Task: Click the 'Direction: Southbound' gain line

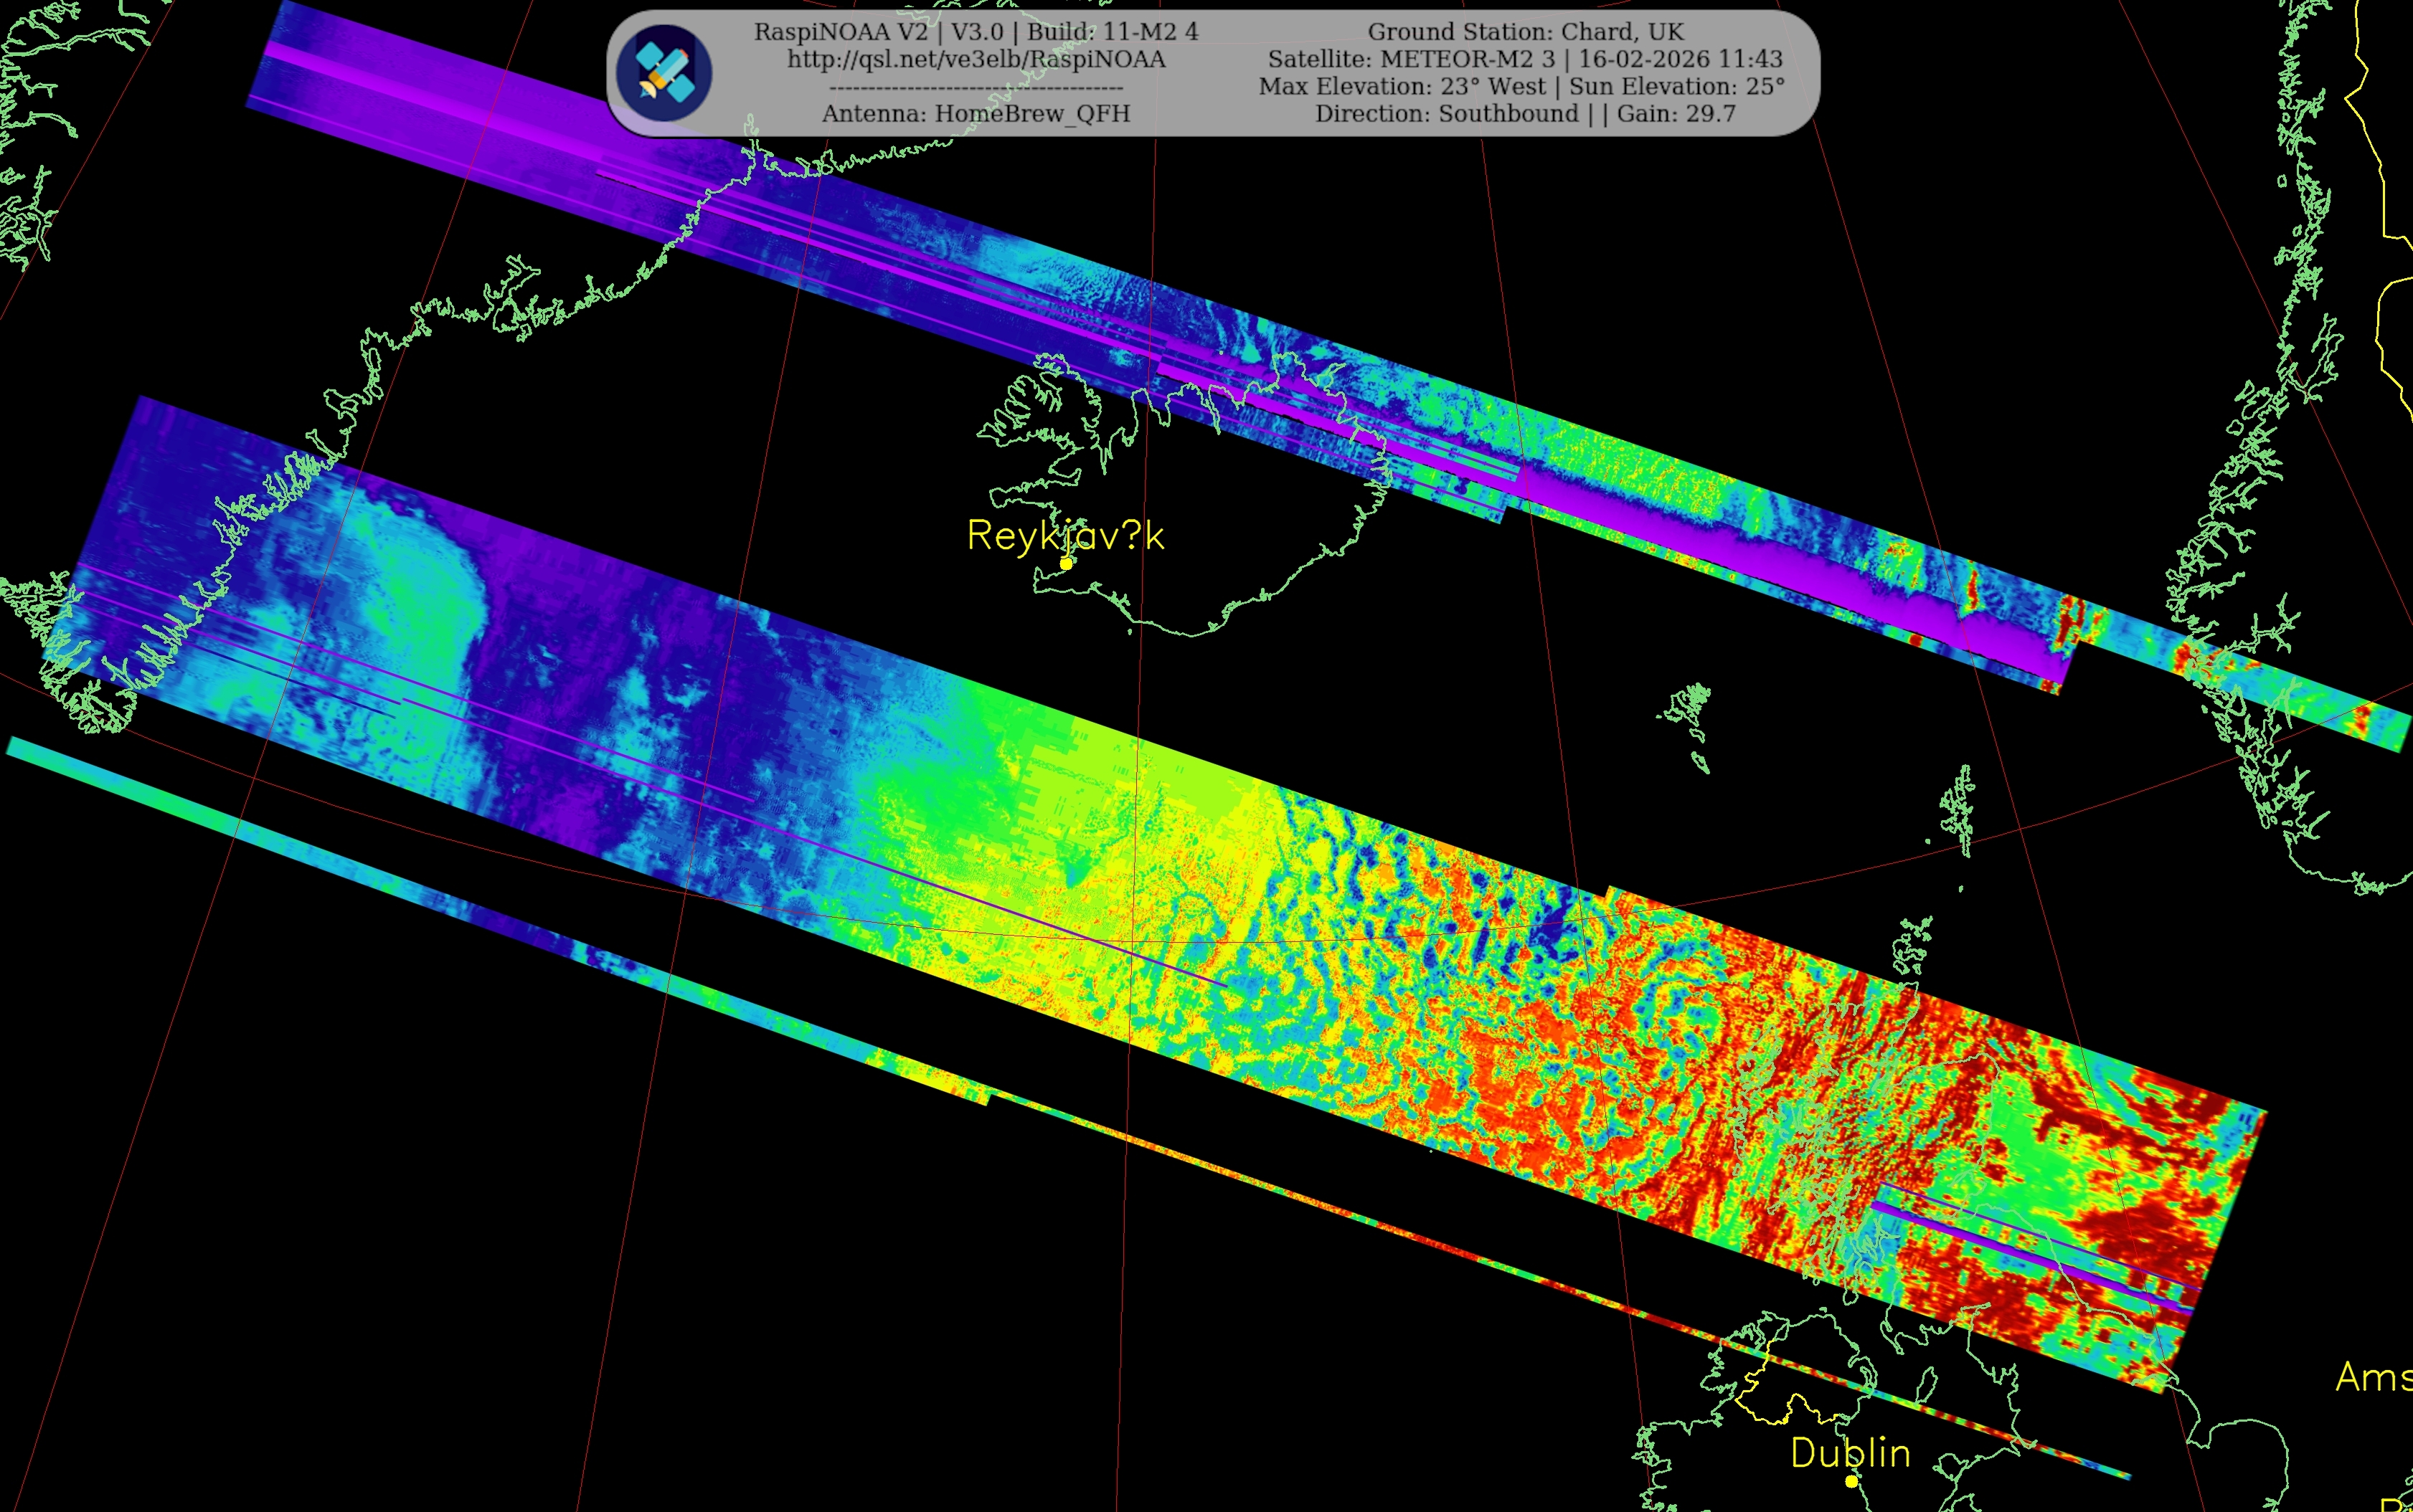Action: click(1525, 114)
